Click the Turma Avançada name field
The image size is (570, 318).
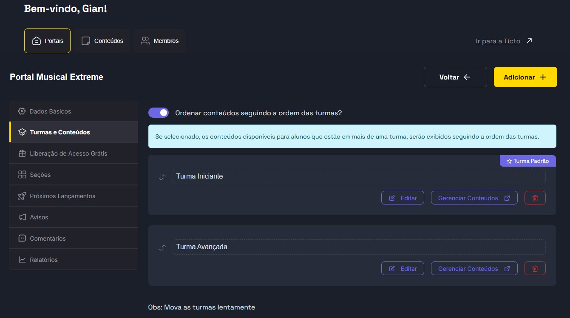[359, 247]
